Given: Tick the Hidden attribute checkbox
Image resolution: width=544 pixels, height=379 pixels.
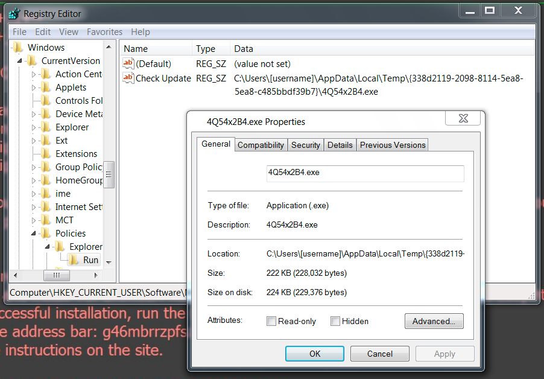Looking at the screenshot, I should (335, 321).
